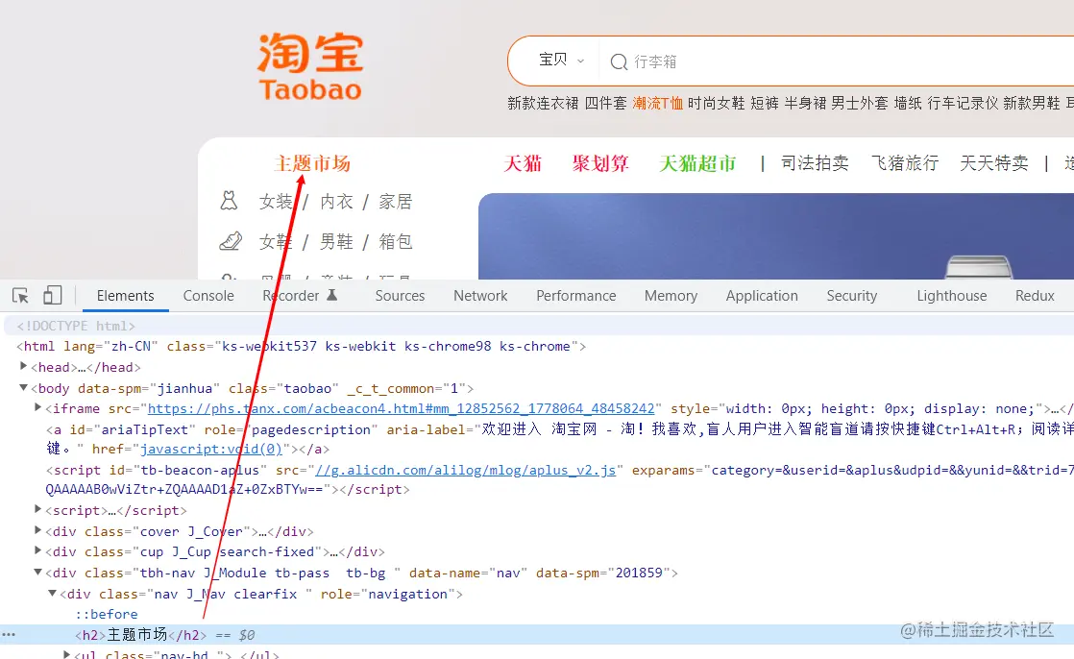This screenshot has width=1074, height=659.
Task: Open the 宝贝 search type dropdown
Action: point(561,61)
